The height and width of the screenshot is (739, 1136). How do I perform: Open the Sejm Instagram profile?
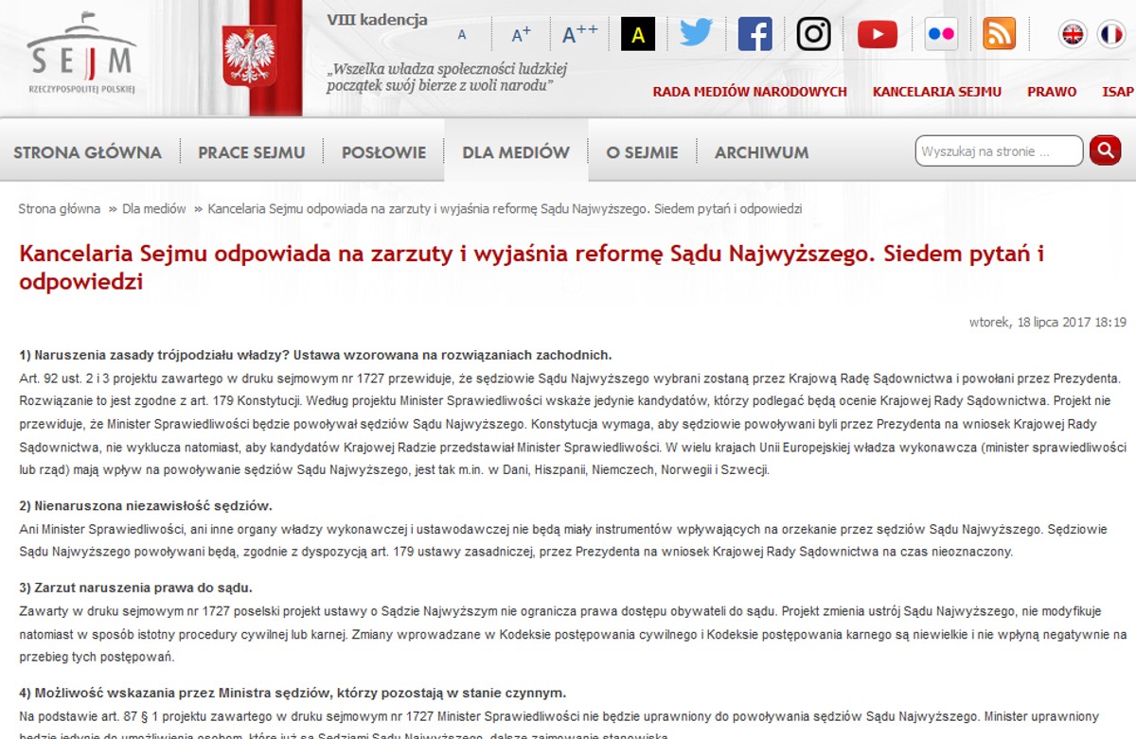coord(813,34)
